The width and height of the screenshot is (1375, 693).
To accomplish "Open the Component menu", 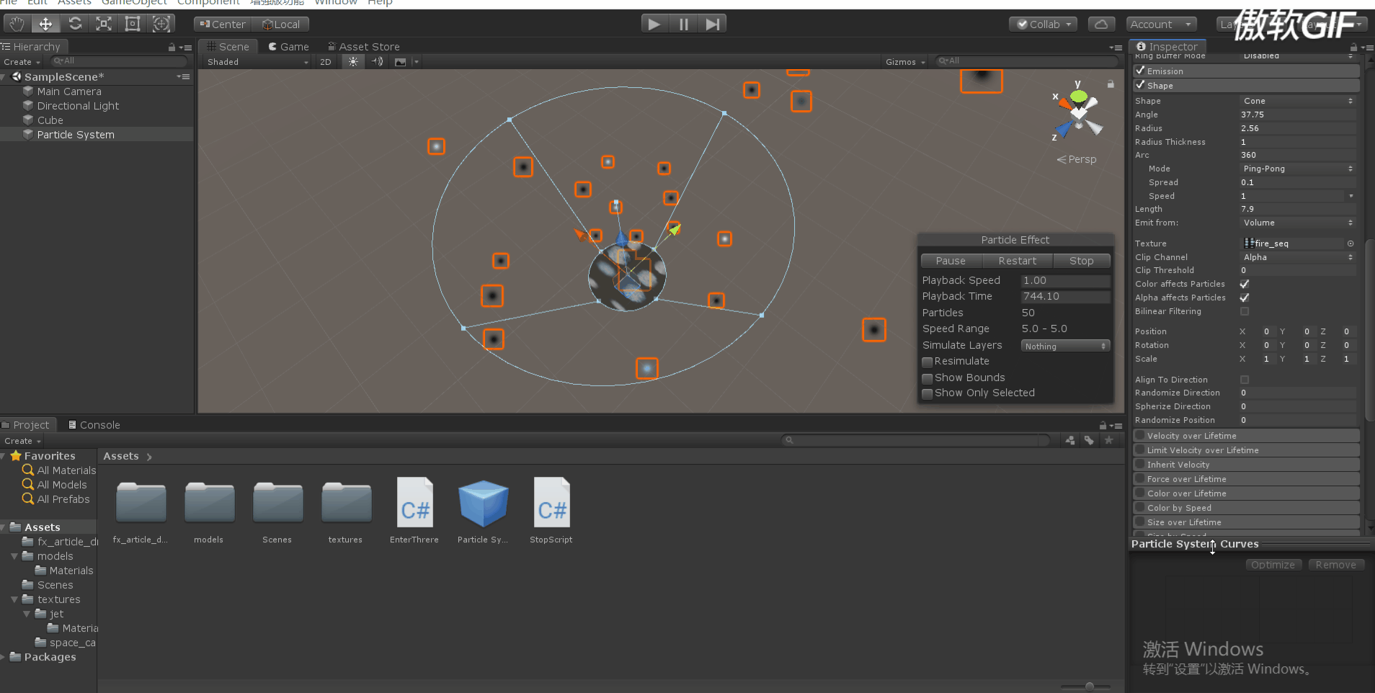I will pyautogui.click(x=208, y=3).
